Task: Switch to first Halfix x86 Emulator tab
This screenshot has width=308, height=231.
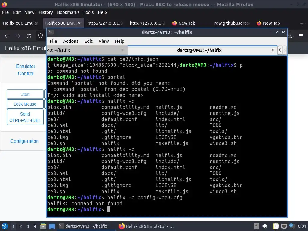Action: tap(21, 23)
